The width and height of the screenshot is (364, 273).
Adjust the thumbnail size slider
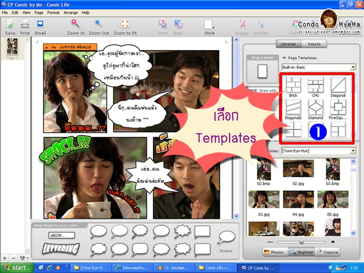(x=301, y=242)
